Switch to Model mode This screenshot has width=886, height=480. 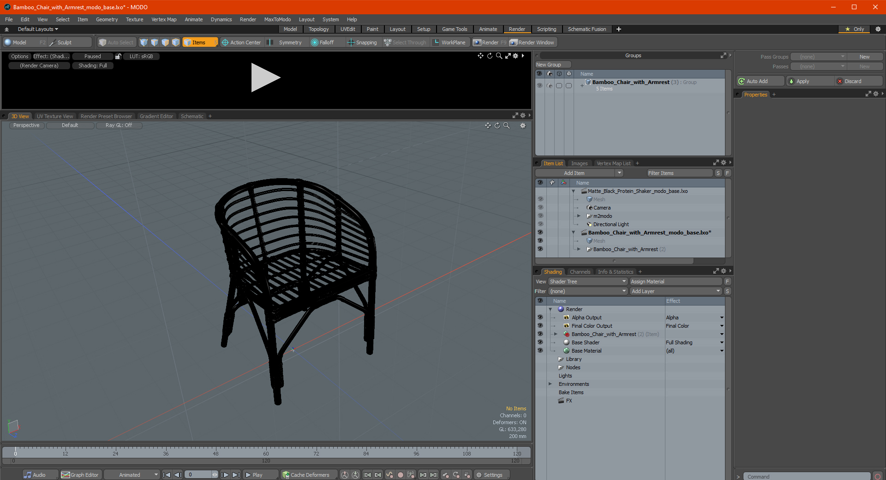(x=25, y=42)
